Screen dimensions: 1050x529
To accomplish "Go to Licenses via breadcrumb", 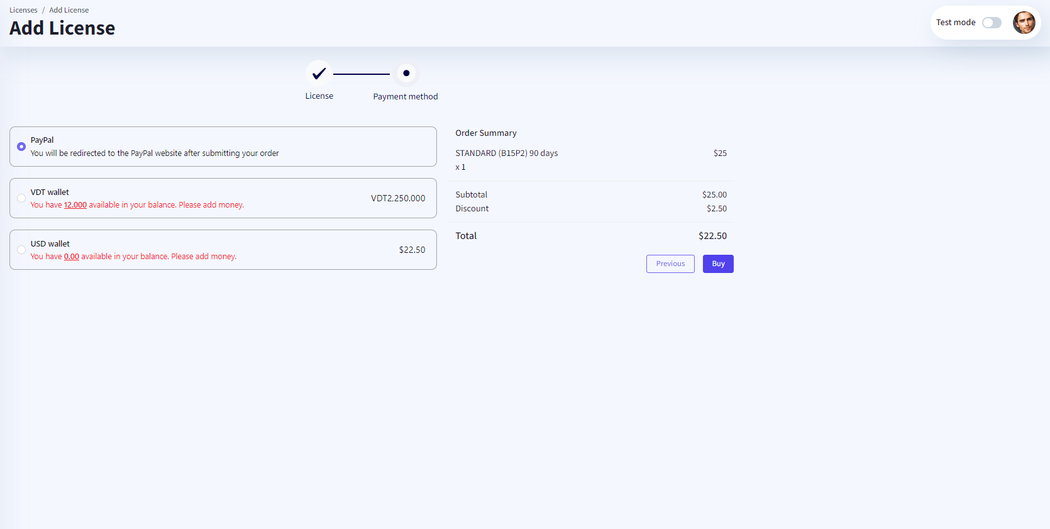I will (x=23, y=10).
